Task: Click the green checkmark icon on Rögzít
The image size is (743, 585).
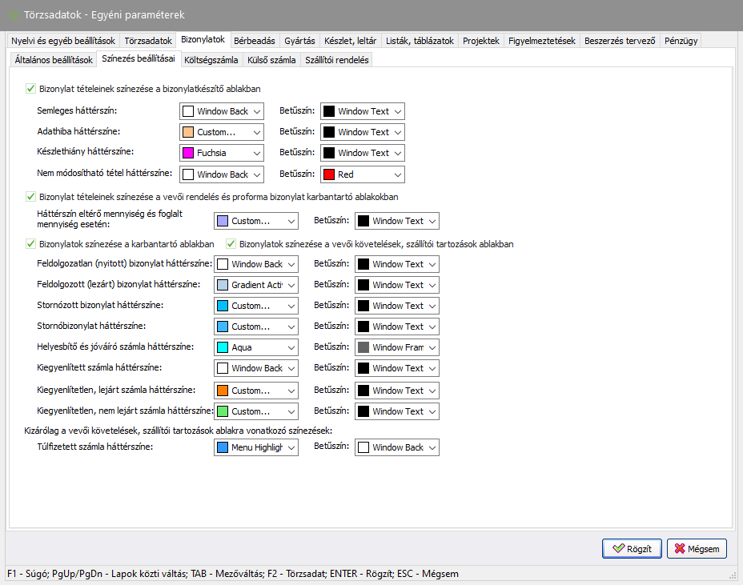Action: tap(618, 549)
